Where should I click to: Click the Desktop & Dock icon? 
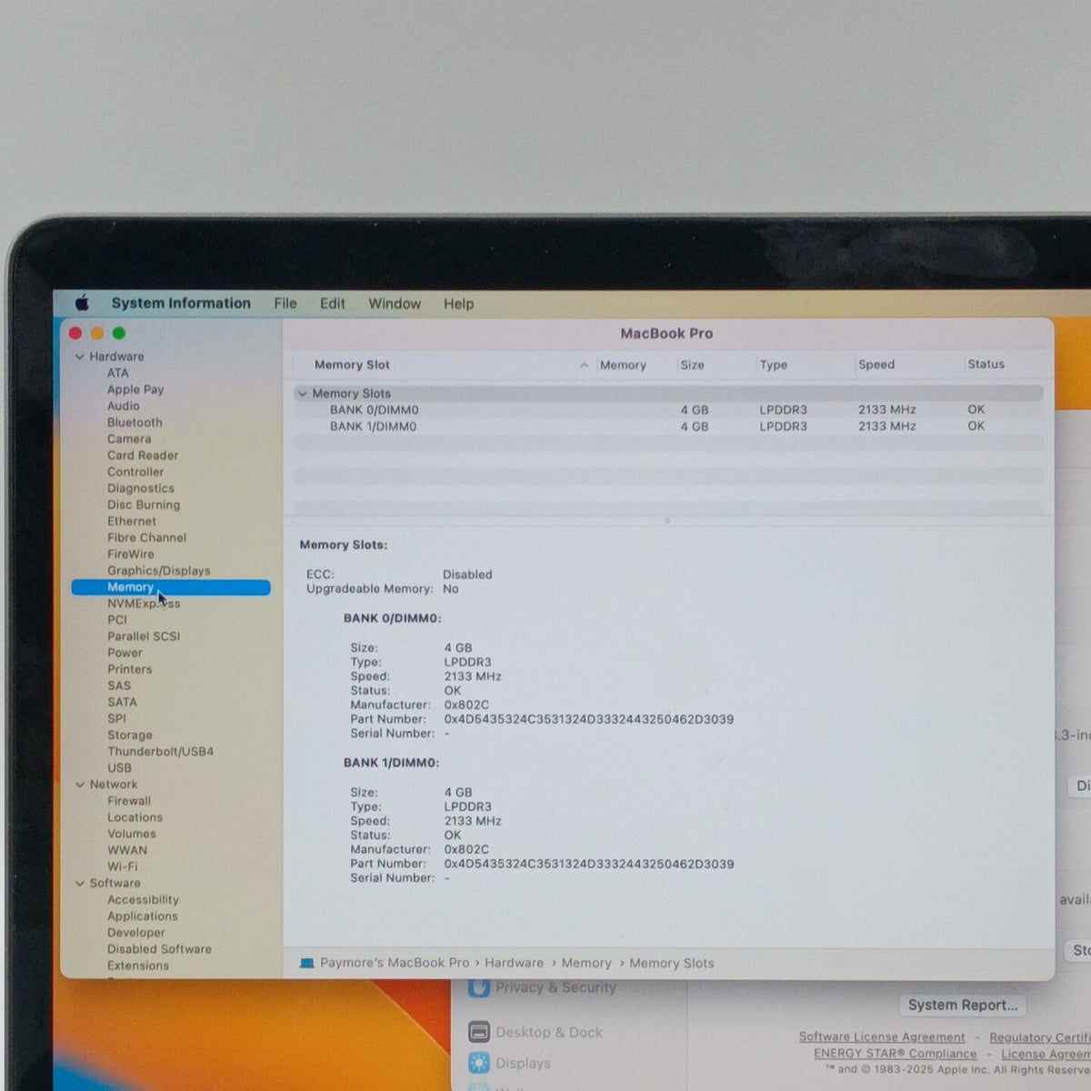(479, 1032)
